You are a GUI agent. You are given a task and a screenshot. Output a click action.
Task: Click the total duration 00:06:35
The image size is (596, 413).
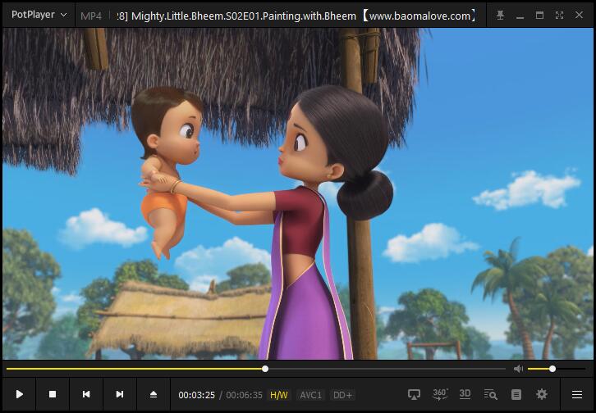[x=244, y=395]
